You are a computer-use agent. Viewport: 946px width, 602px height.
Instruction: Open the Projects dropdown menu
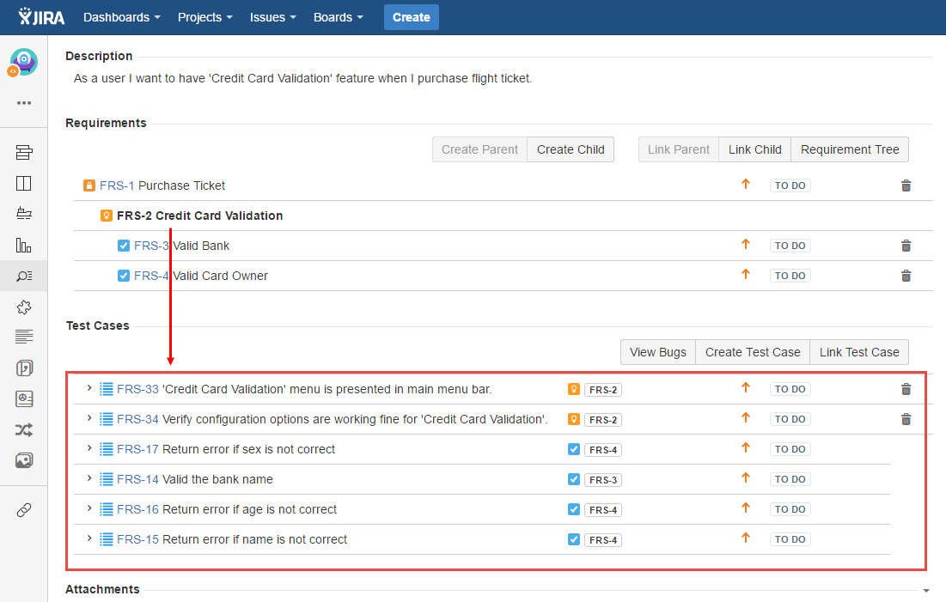point(205,17)
